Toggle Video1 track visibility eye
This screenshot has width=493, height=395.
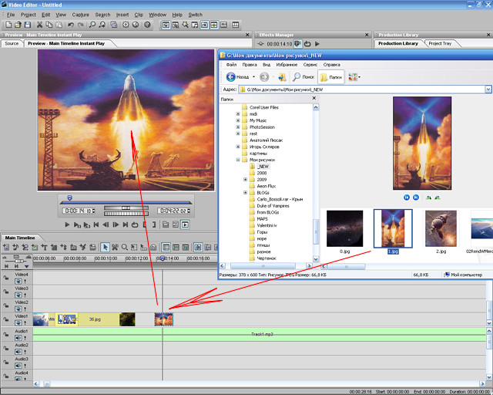pyautogui.click(x=18, y=322)
